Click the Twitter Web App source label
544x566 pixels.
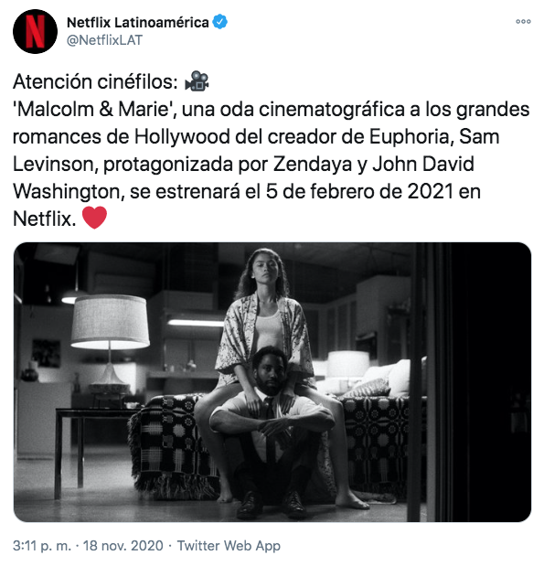click(x=229, y=545)
